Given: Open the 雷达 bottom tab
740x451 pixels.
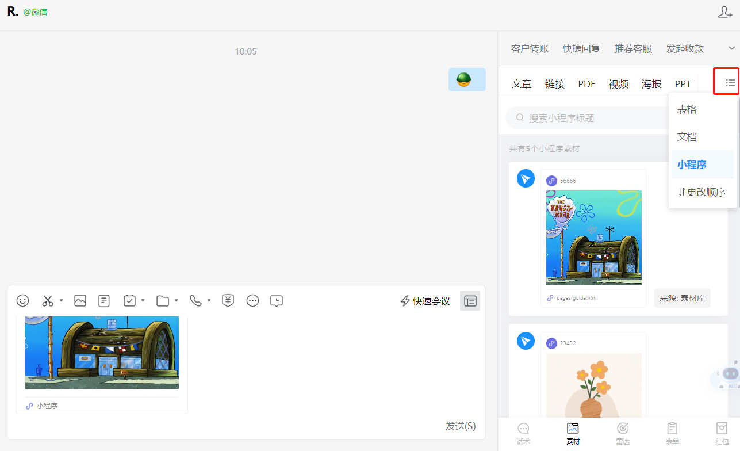Looking at the screenshot, I should click(623, 434).
